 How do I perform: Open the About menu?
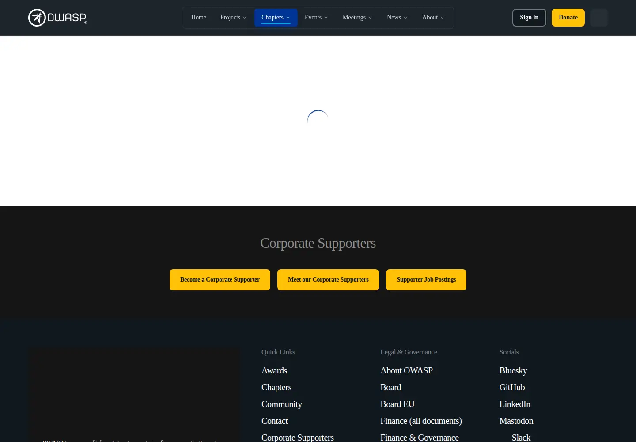pyautogui.click(x=433, y=18)
